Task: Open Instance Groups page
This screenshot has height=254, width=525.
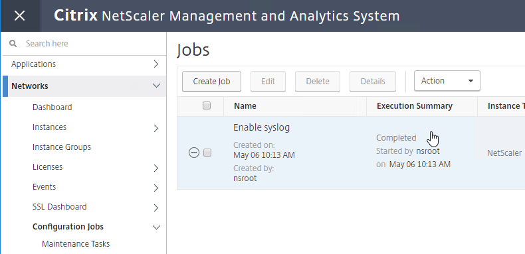Action: tap(62, 147)
